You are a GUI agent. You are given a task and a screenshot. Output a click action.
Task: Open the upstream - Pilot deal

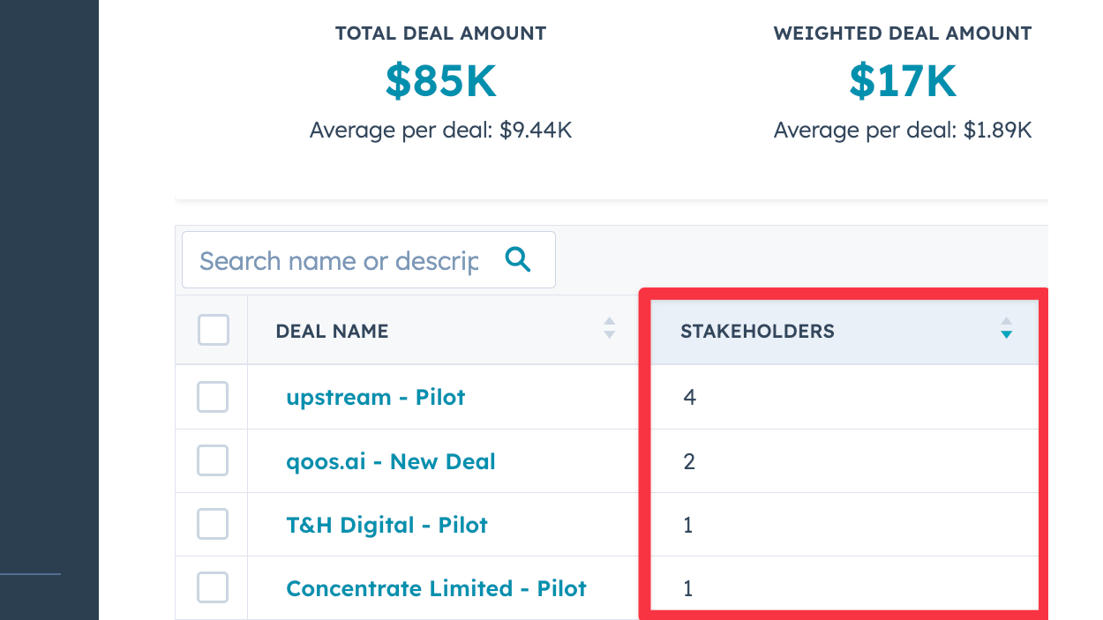click(x=375, y=397)
